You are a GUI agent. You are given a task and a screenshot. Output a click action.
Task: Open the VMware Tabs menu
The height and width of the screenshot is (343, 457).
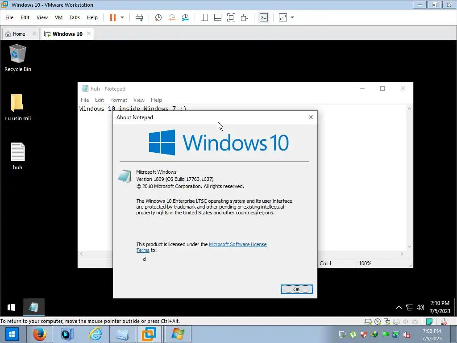pyautogui.click(x=75, y=17)
